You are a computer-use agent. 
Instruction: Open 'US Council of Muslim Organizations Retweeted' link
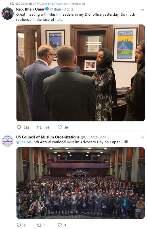[x=51, y=4]
